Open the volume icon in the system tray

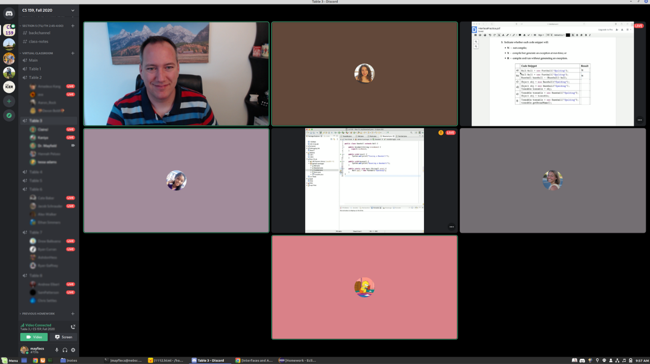[624, 360]
